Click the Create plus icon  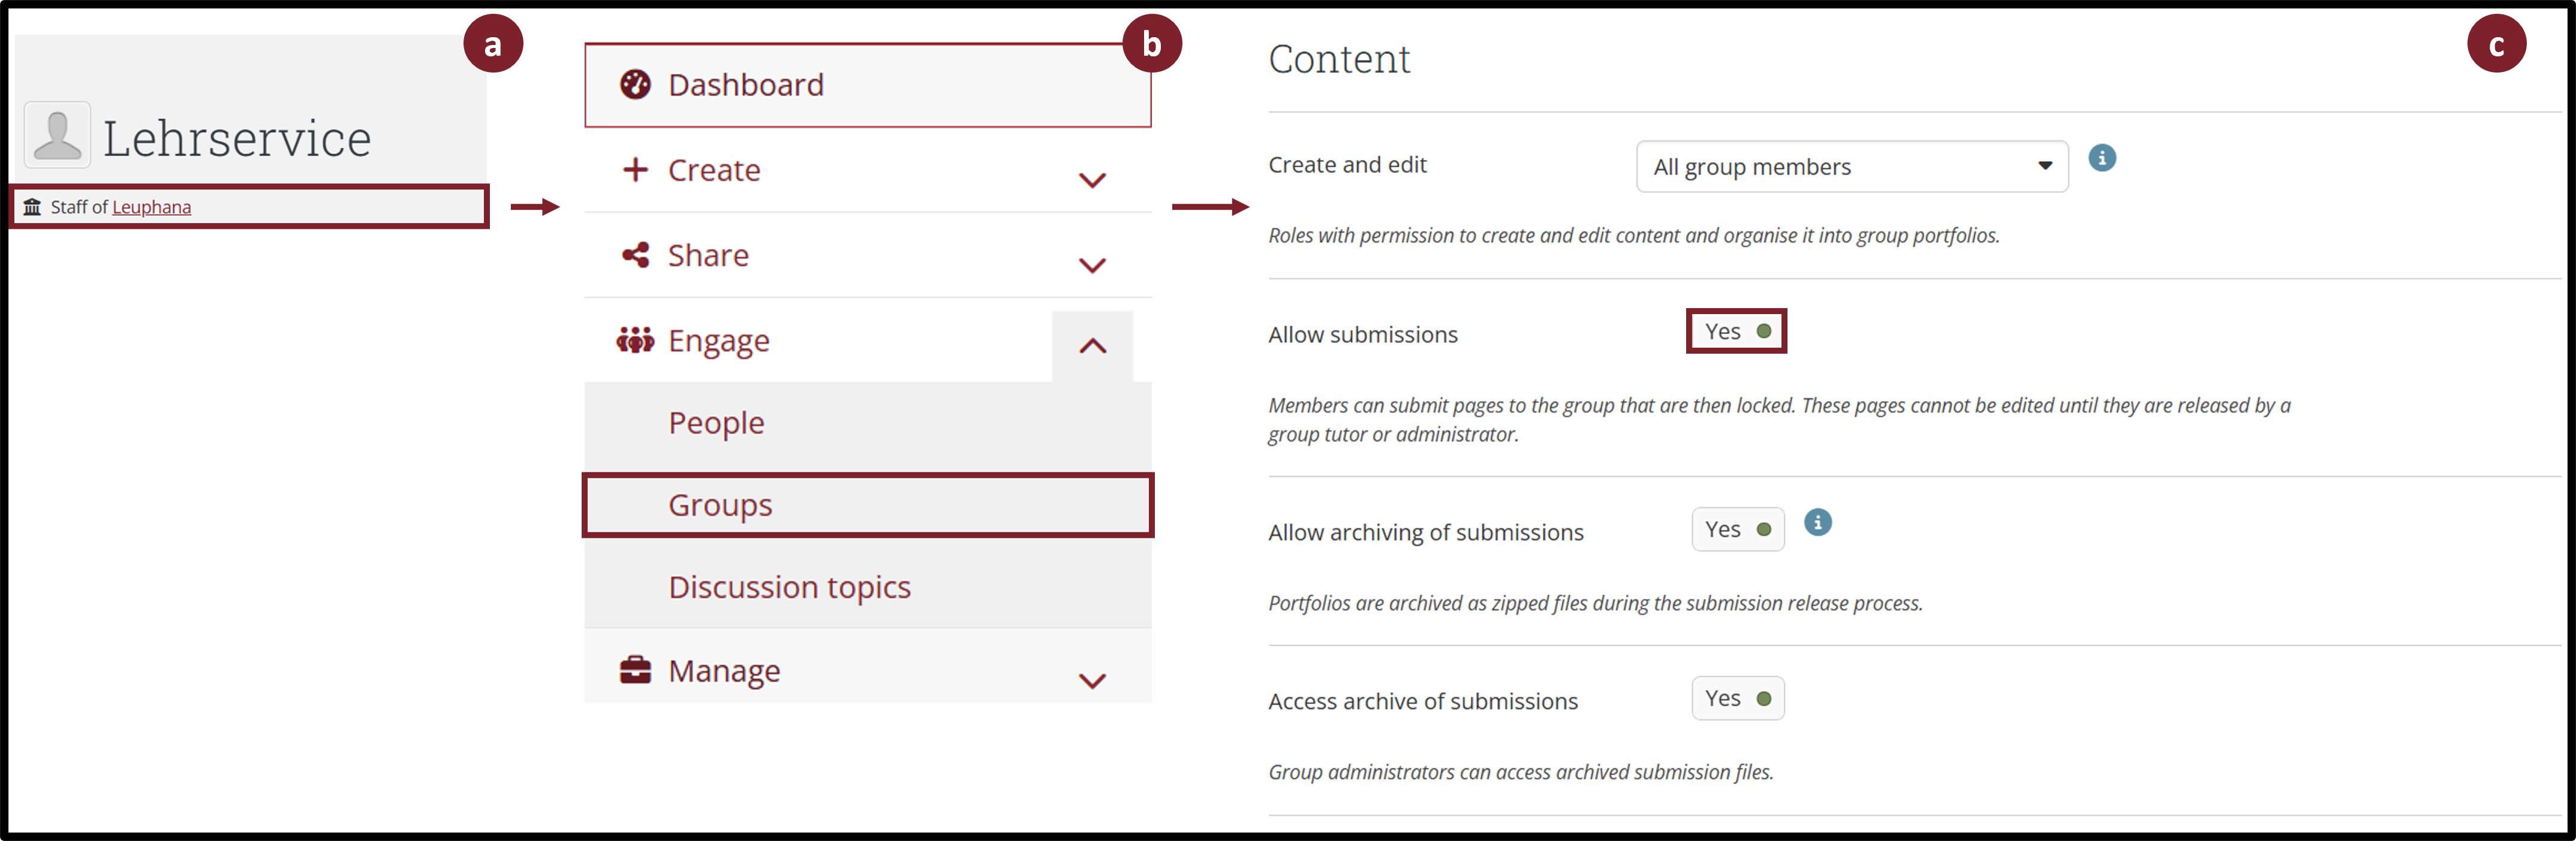[635, 170]
